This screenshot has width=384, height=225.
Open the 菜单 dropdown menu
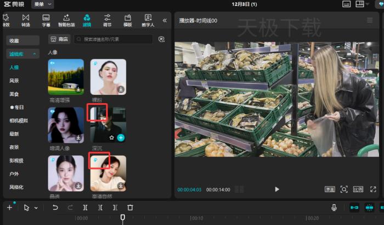pos(42,4)
